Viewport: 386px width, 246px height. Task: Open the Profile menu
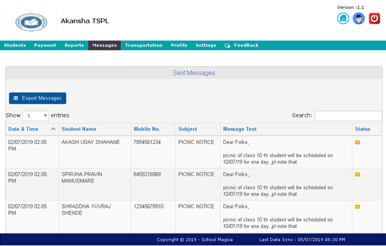[179, 45]
